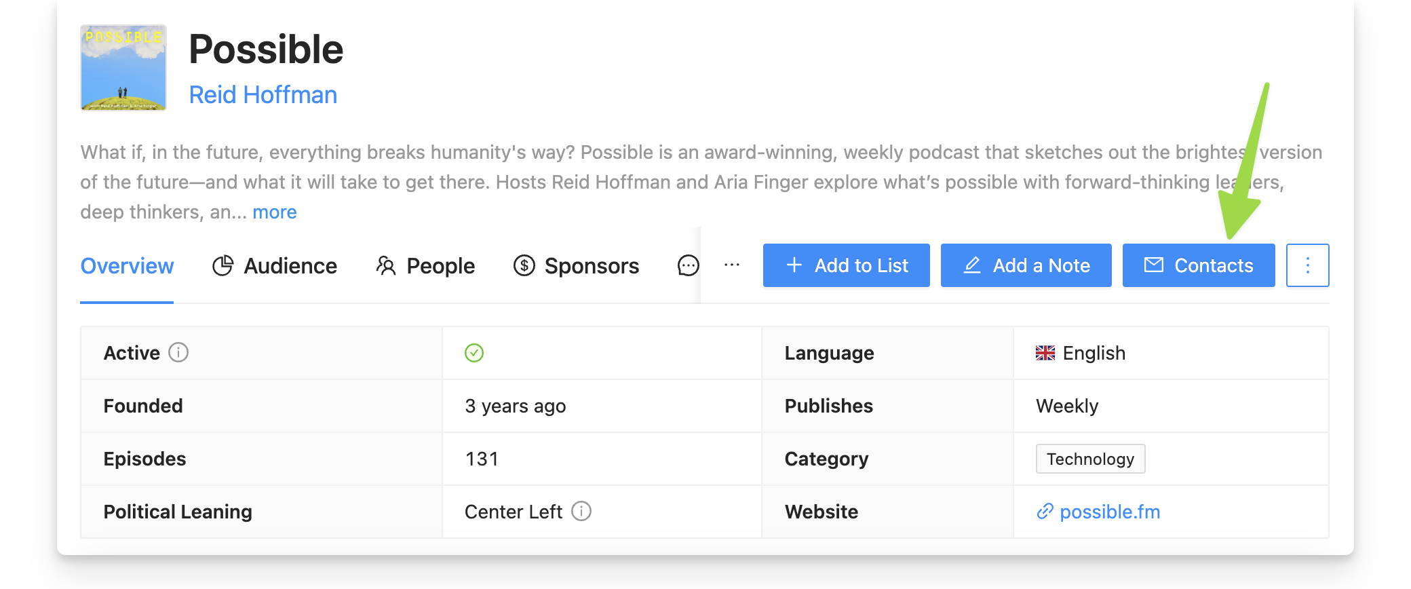1411x589 pixels.
Task: Click the UK flag icon beside English
Action: pyautogui.click(x=1046, y=353)
